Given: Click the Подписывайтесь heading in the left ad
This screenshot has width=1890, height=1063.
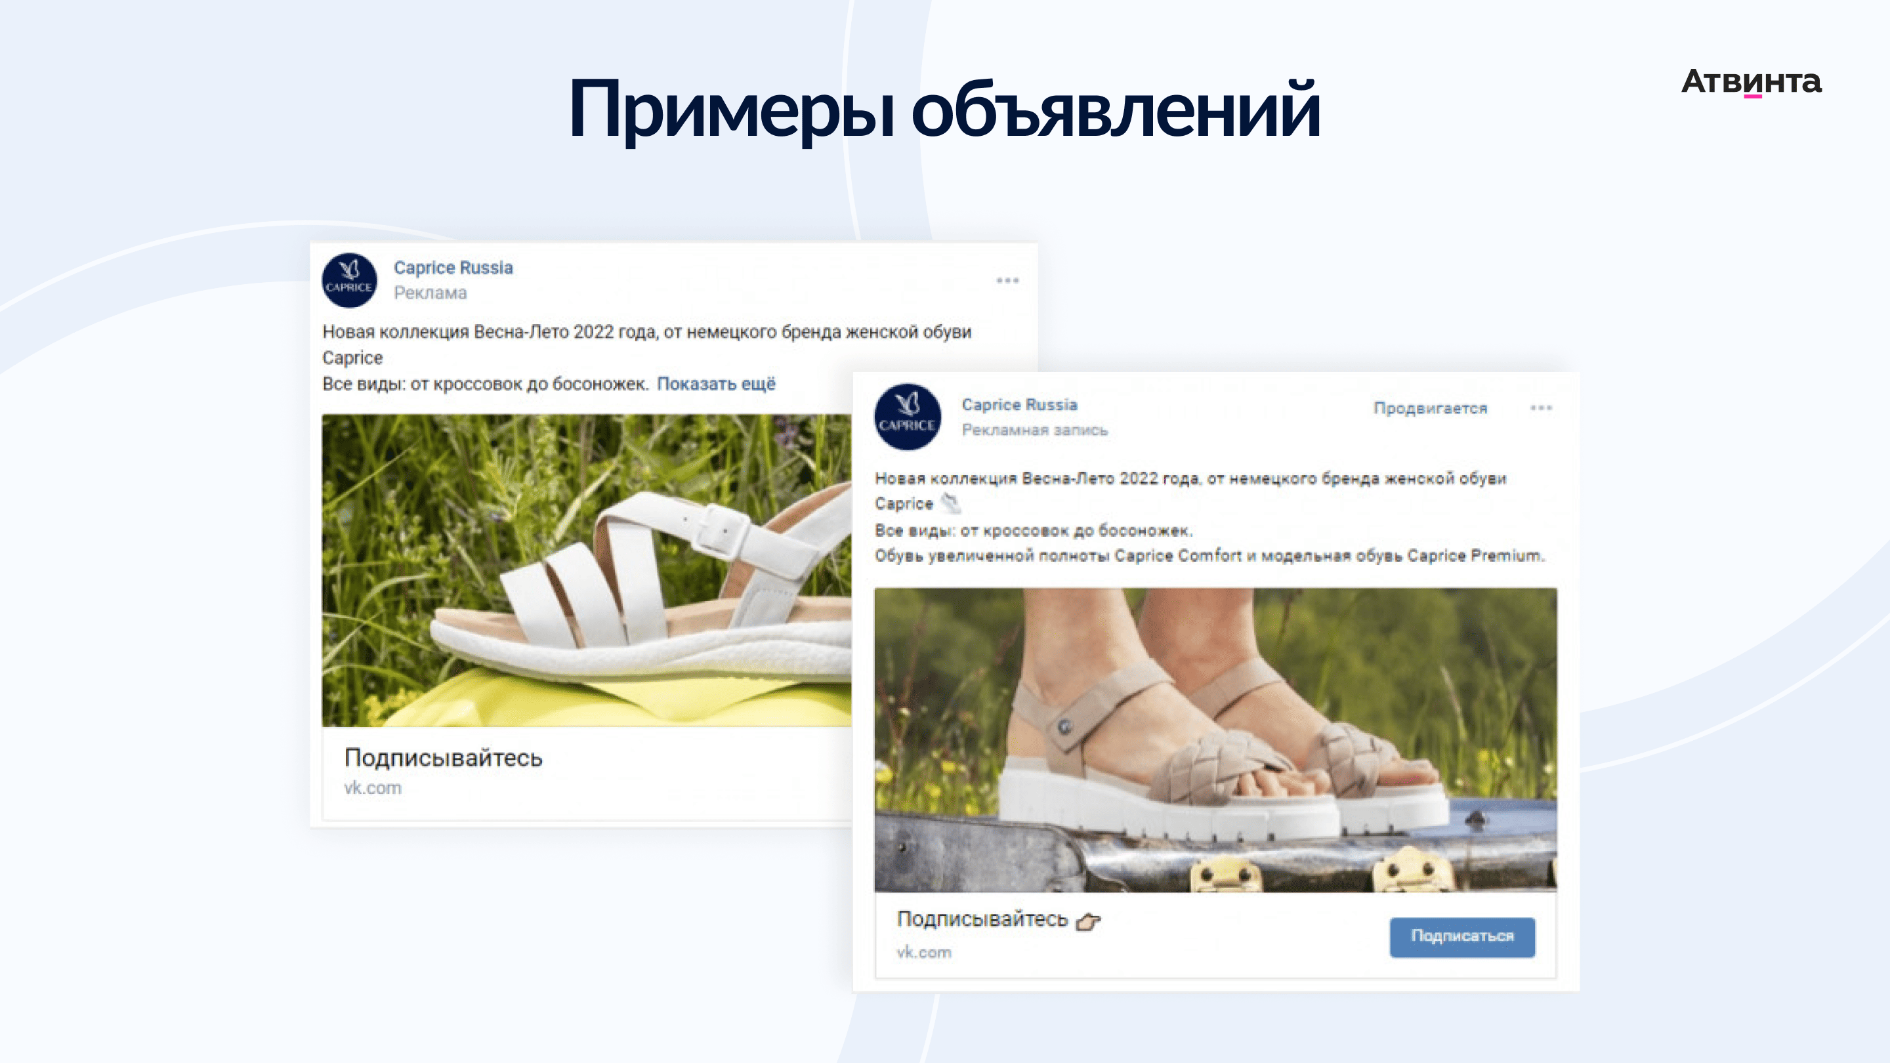Looking at the screenshot, I should [443, 758].
